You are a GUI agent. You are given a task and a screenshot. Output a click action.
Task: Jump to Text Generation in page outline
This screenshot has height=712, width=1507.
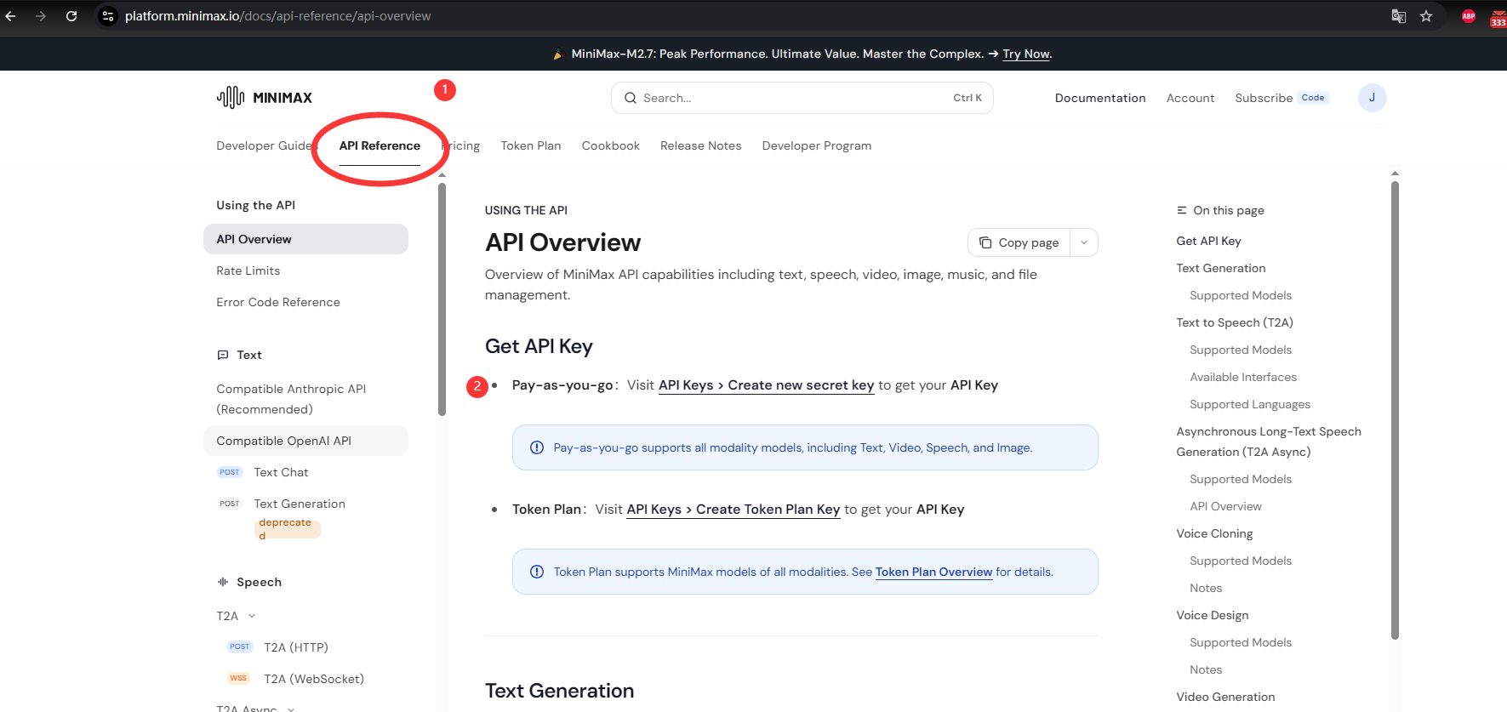tap(1221, 268)
